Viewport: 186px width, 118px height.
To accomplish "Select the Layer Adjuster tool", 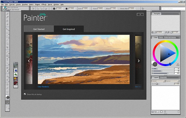I will (7, 29).
